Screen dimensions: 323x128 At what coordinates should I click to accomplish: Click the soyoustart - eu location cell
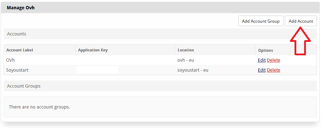(193, 70)
